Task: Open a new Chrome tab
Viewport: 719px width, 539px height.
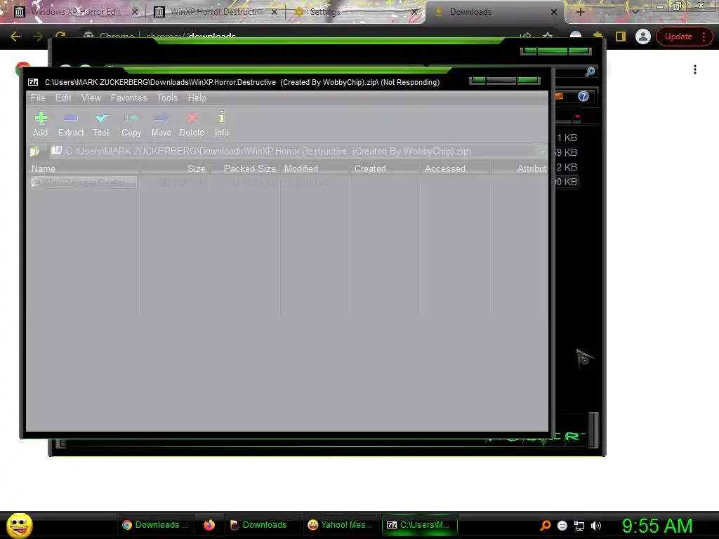Action: (580, 12)
